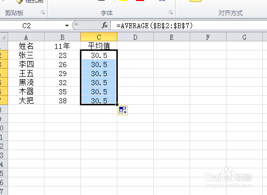Click cell containing 王五
Screen dimensions: 267x195
pos(26,73)
